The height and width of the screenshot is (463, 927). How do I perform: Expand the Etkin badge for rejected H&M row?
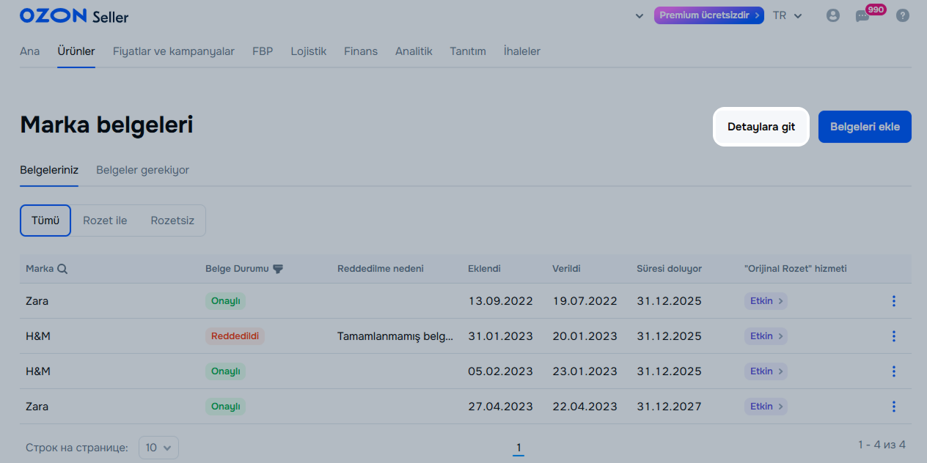(766, 336)
